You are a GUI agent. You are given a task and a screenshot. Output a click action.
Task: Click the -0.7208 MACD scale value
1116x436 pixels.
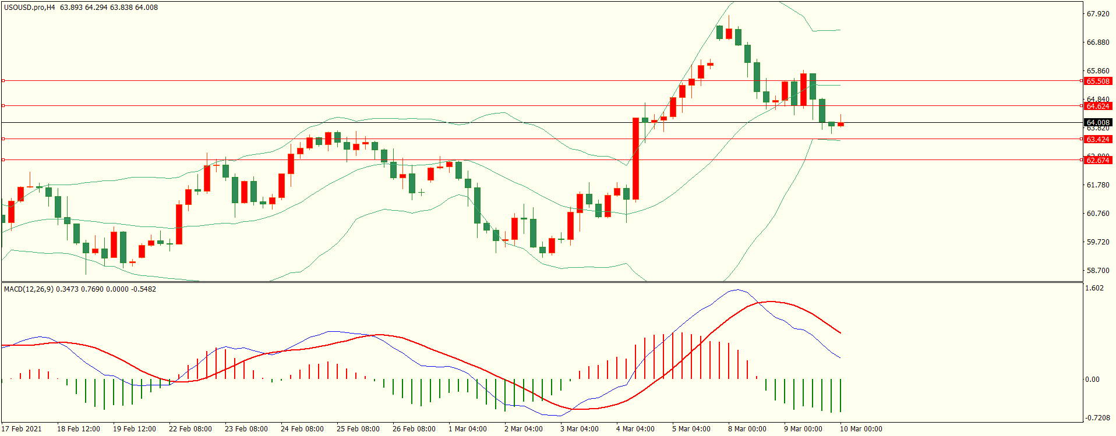[x=1097, y=418]
